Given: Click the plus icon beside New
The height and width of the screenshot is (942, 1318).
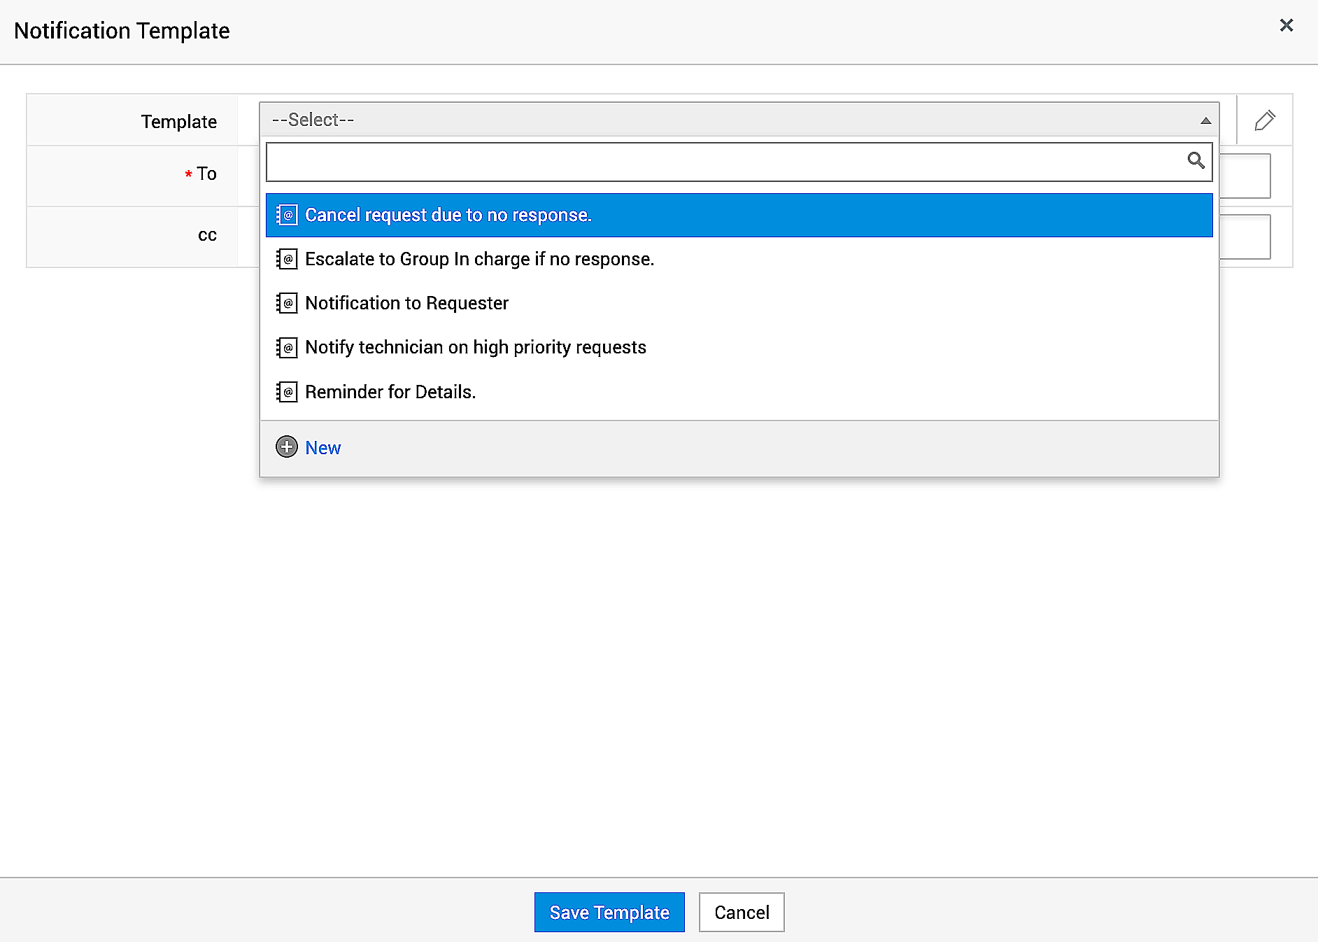Looking at the screenshot, I should [287, 447].
